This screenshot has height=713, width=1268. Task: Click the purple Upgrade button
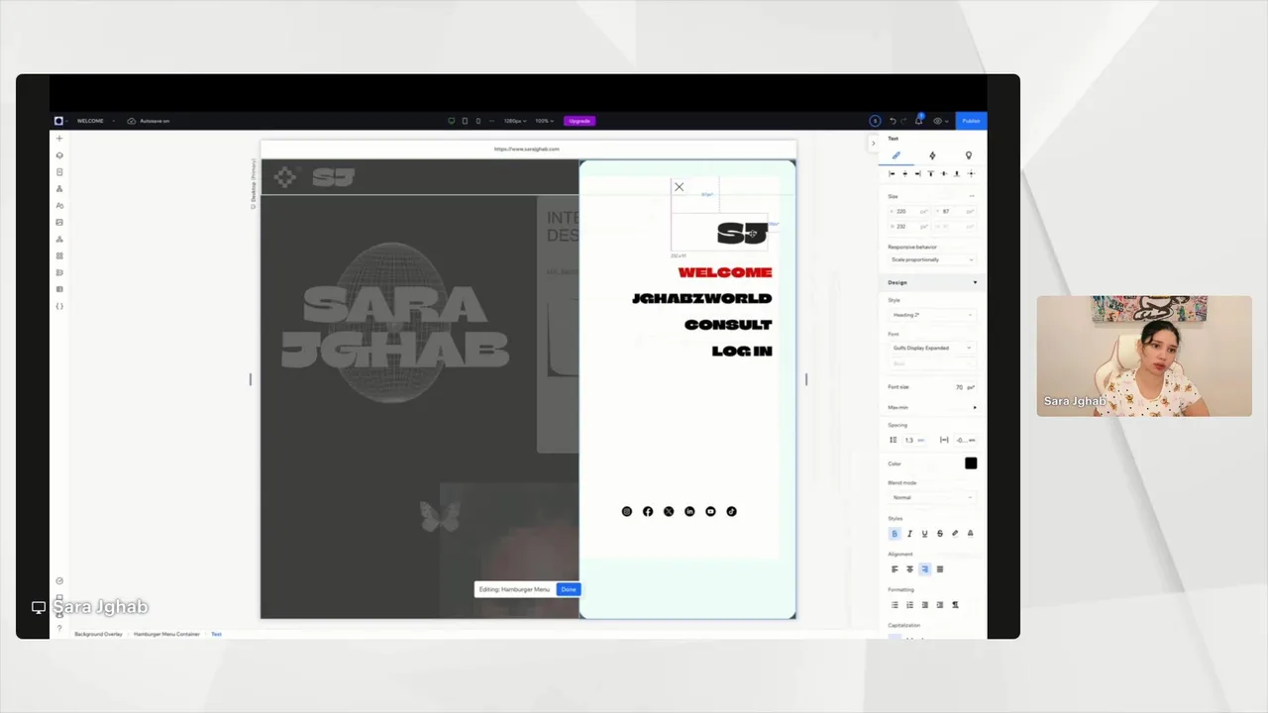(580, 121)
